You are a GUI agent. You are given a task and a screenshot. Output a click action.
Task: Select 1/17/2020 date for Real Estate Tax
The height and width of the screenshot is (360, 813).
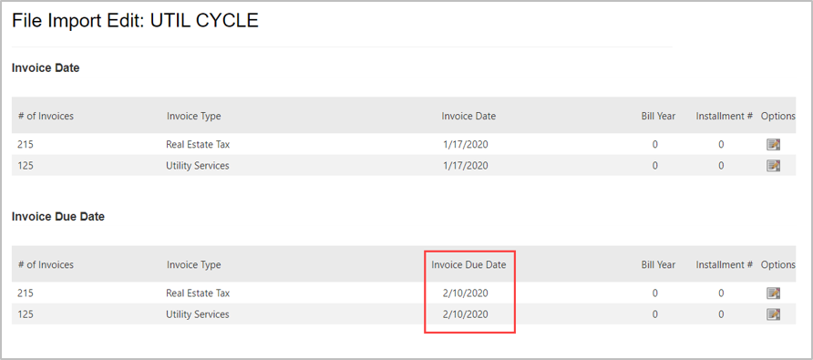(x=466, y=145)
